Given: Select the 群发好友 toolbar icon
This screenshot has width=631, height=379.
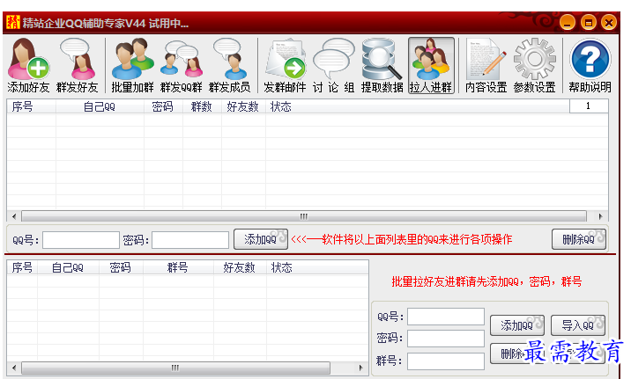Looking at the screenshot, I should tap(78, 66).
